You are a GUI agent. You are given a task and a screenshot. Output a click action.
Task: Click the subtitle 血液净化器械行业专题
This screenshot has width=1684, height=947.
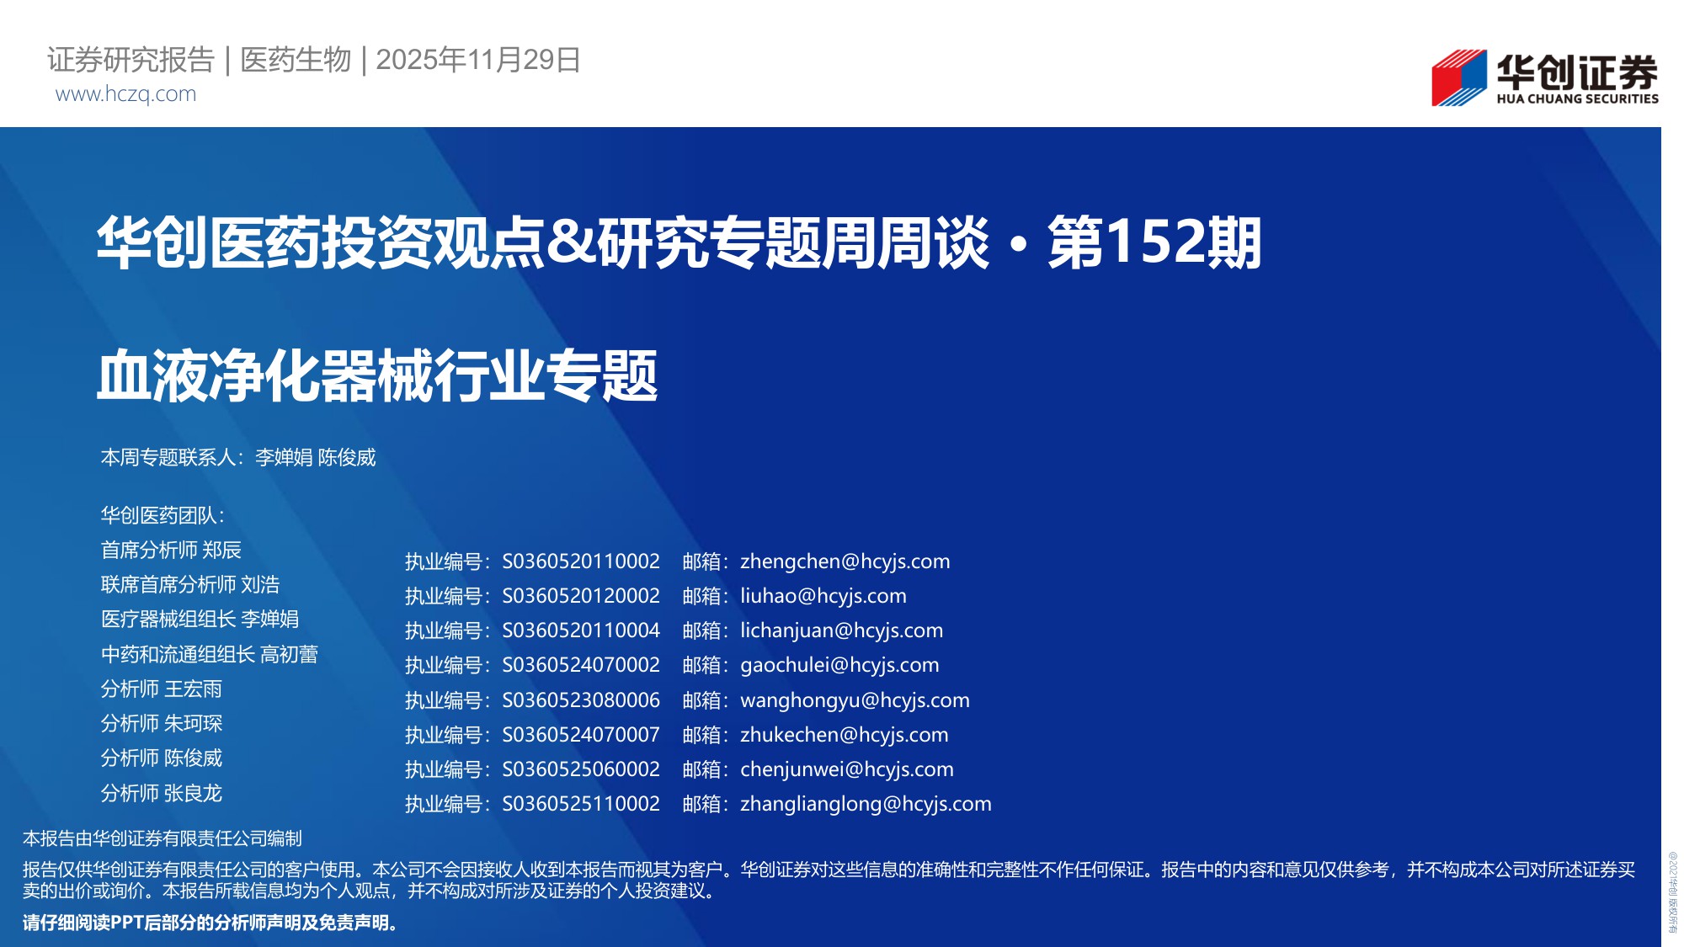point(376,376)
